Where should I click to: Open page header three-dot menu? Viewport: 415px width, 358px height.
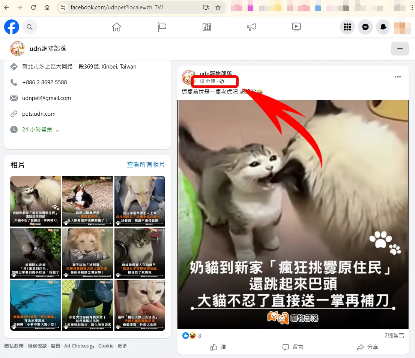pos(400,49)
